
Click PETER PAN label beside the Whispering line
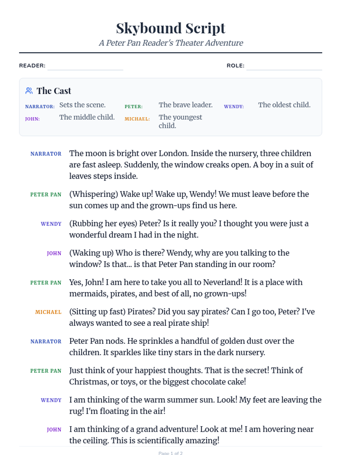46,195
